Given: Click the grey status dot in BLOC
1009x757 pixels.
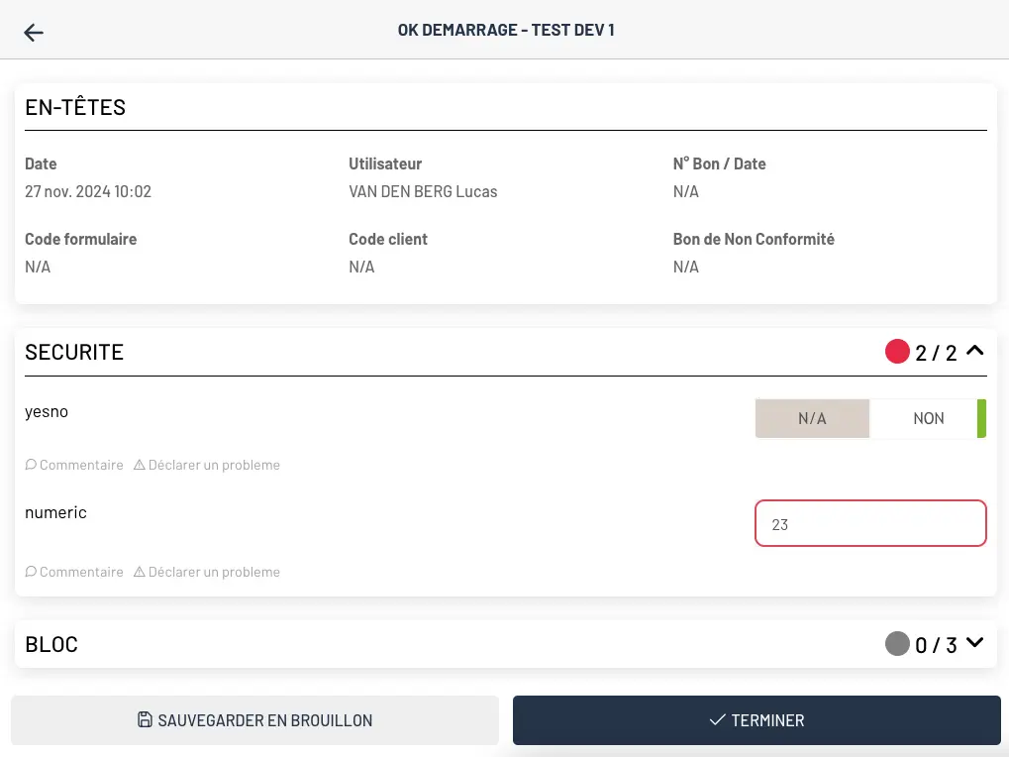Looking at the screenshot, I should click(x=897, y=643).
